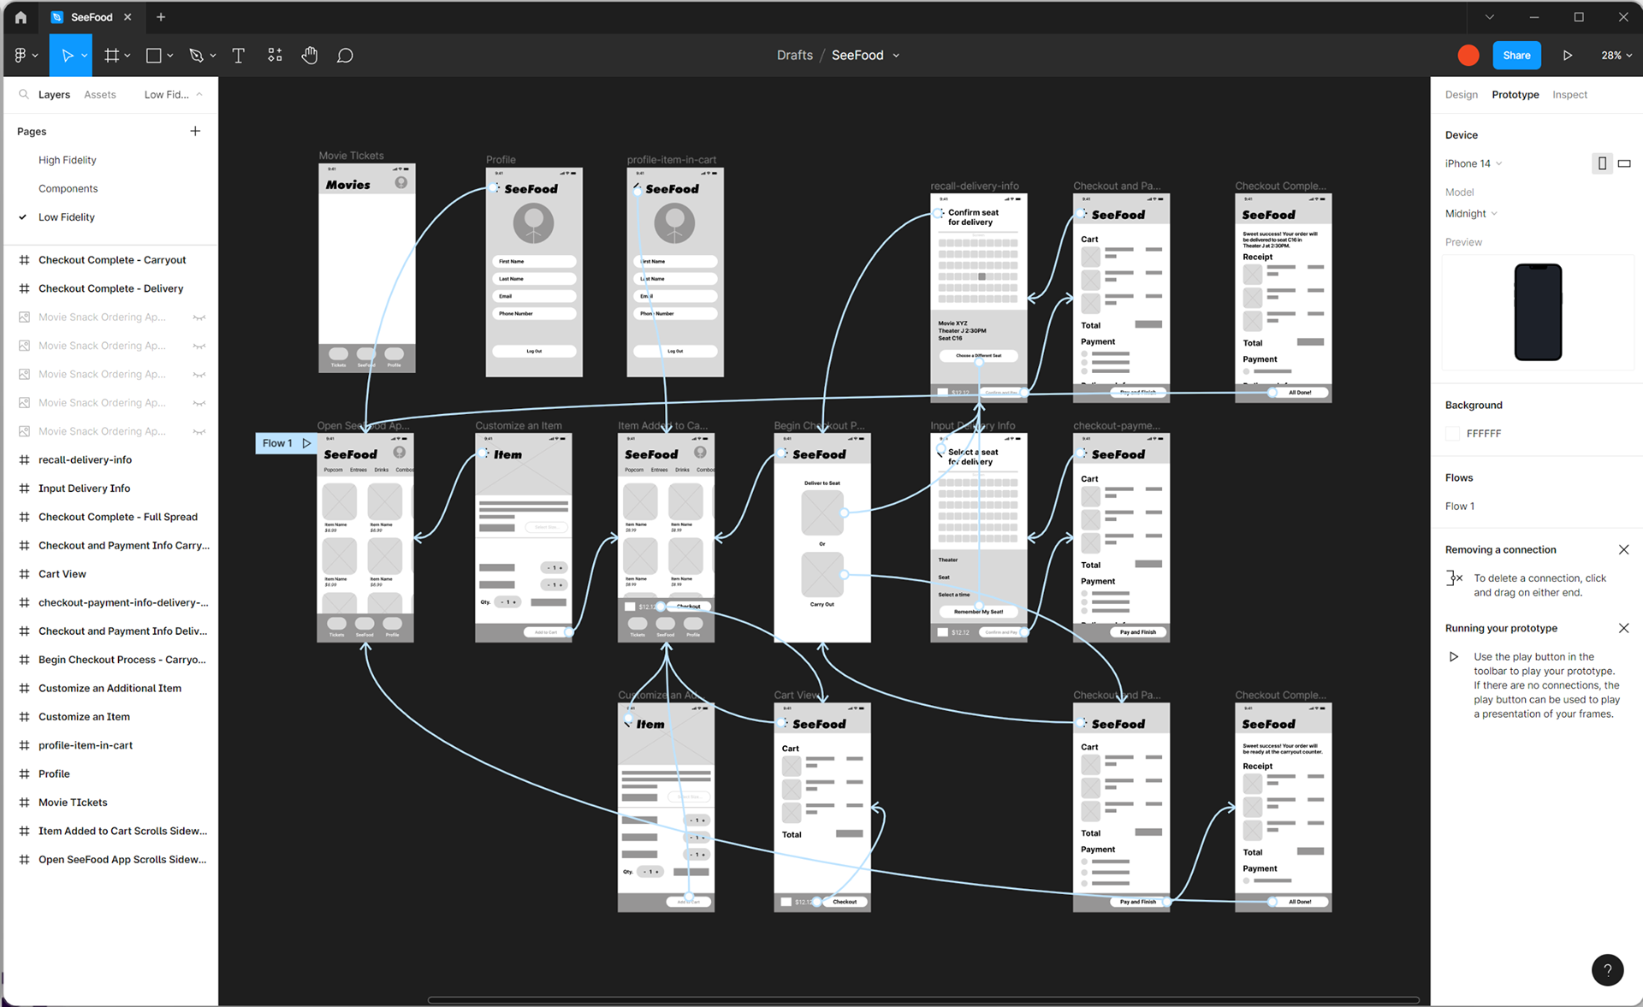
Task: Toggle visibility of fourth Movie Snack Ordering layer
Action: coord(199,403)
